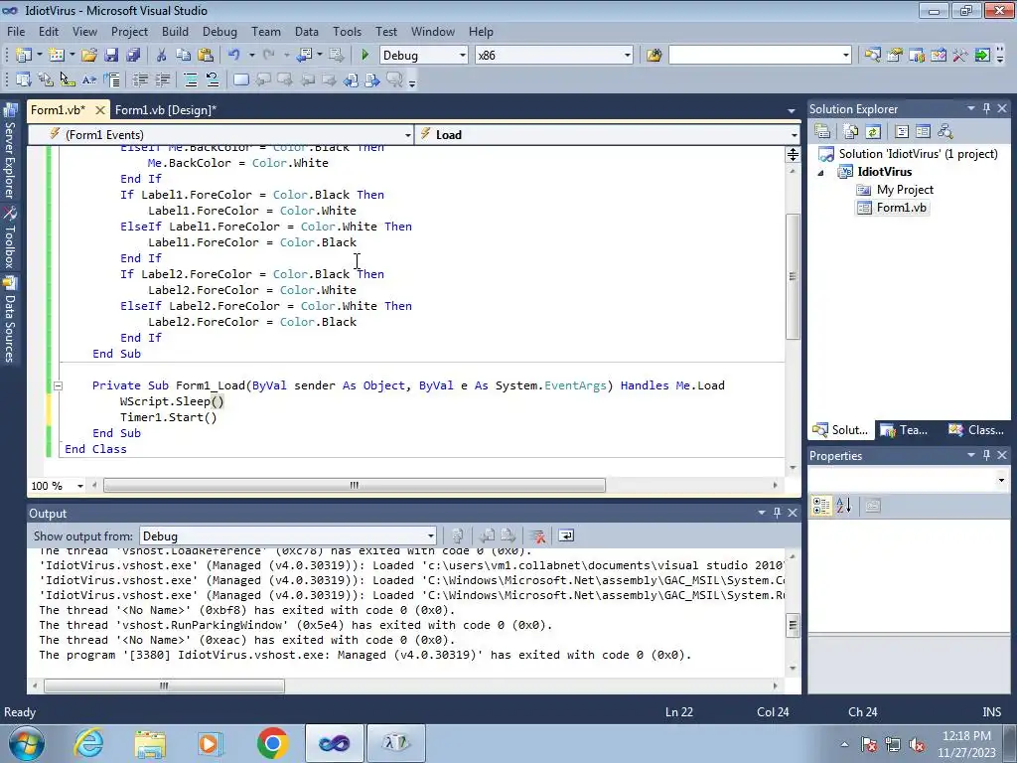Pin the Solution Explorer panel
Screen dimensions: 1017x763
pyautogui.click(x=986, y=109)
